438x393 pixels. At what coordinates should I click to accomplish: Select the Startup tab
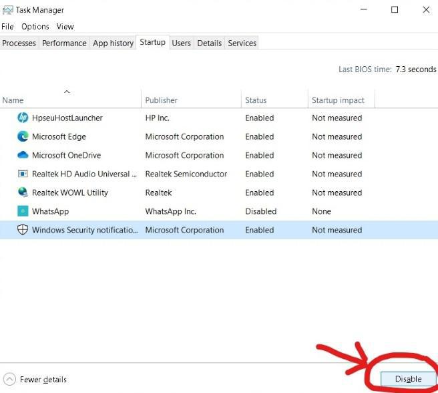(152, 42)
